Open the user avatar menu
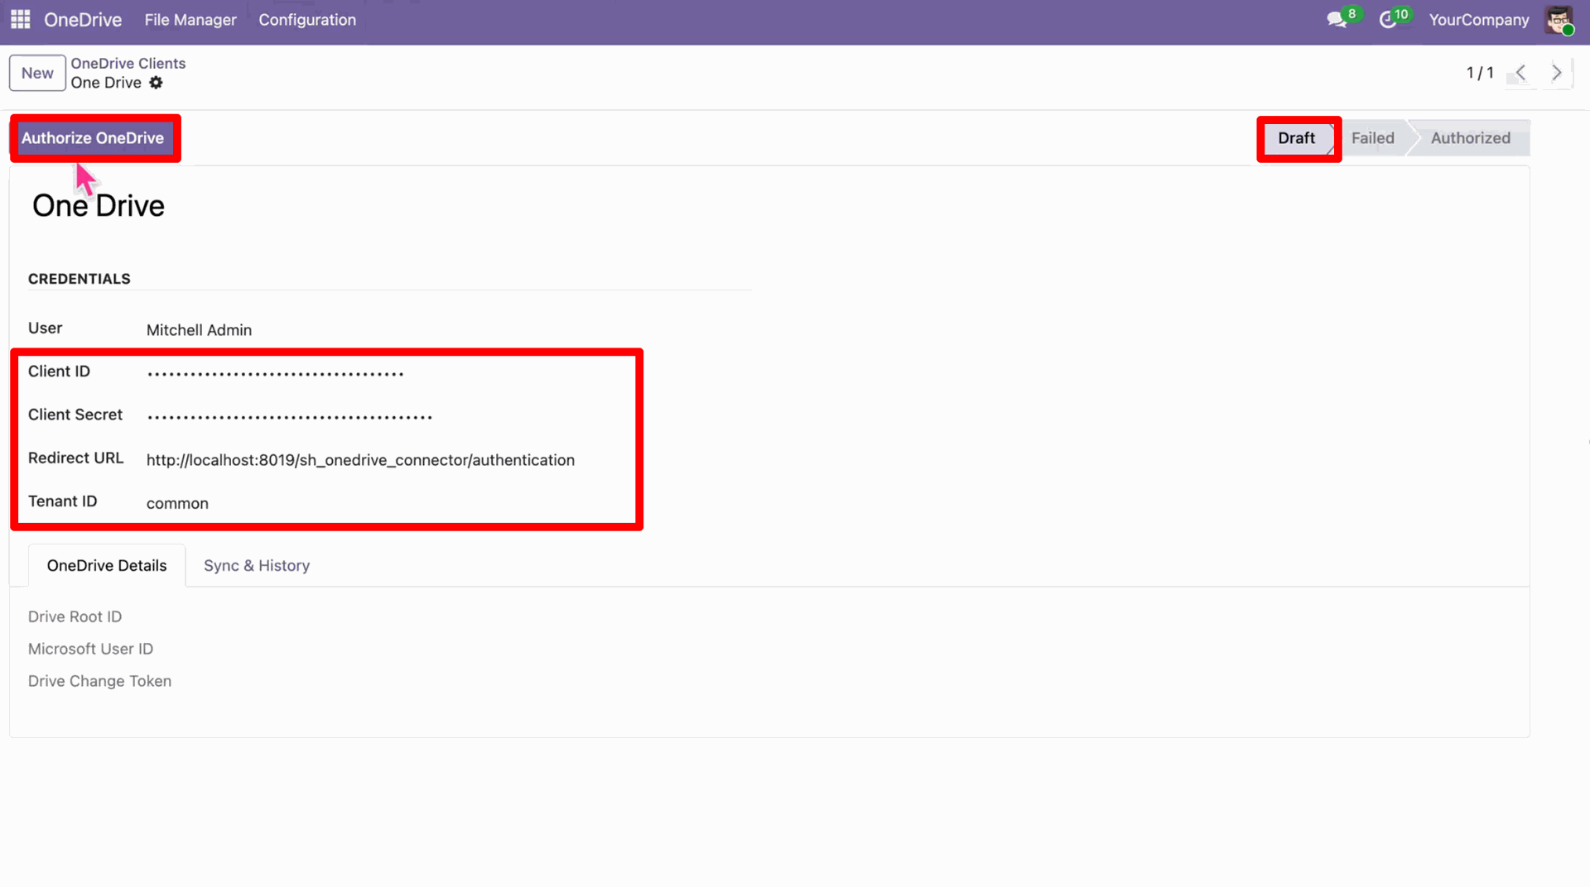 coord(1559,20)
